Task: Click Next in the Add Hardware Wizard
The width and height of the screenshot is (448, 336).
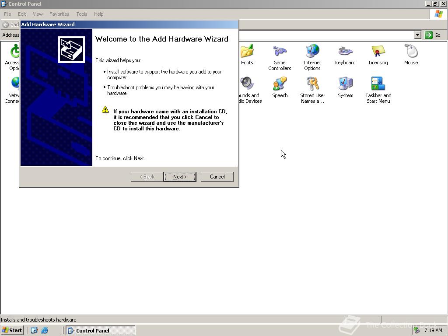Action: 180,177
